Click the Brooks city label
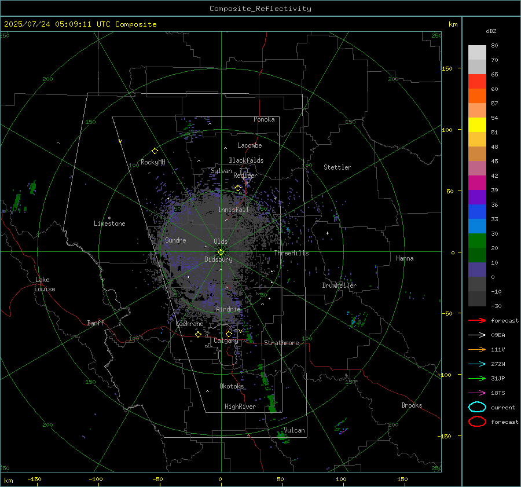The height and width of the screenshot is (487, 521). 412,405
